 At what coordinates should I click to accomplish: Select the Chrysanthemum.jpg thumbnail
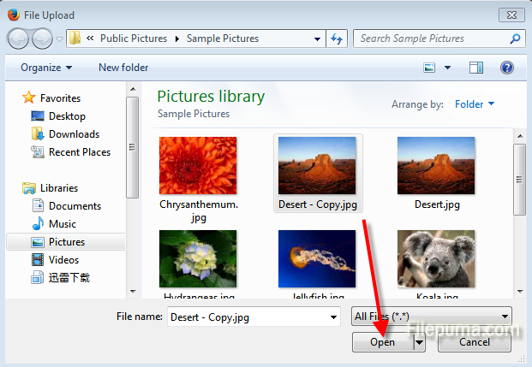[198, 165]
